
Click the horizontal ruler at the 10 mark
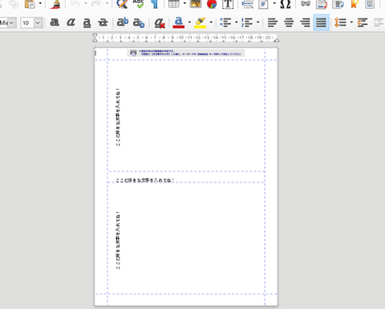[x=180, y=38]
